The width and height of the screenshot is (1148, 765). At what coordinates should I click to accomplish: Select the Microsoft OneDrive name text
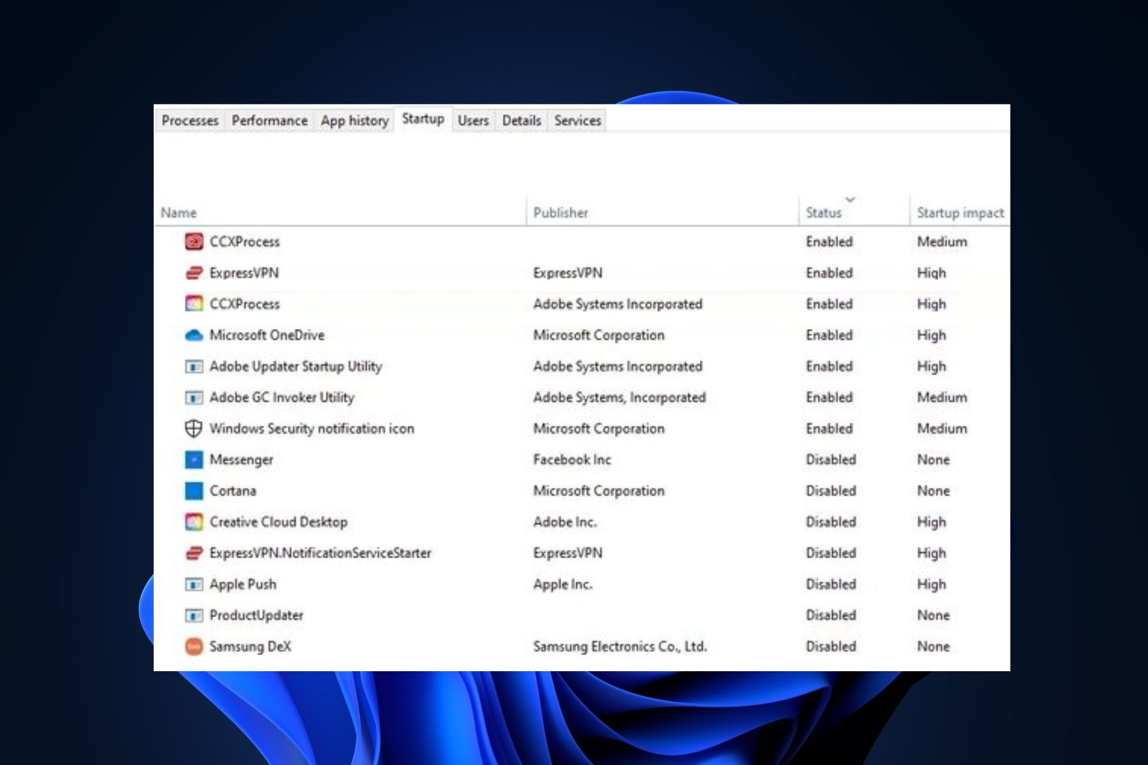[267, 335]
